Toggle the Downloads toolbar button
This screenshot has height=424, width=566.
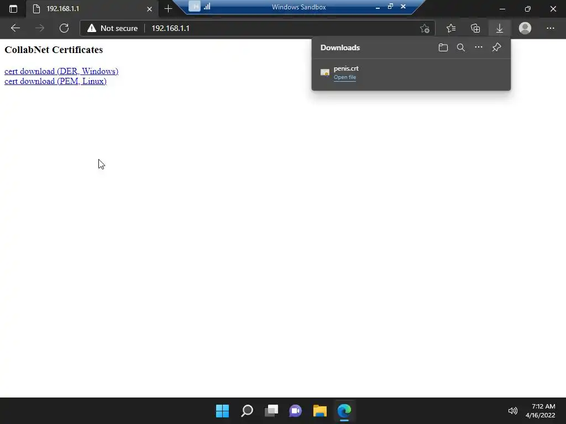tap(500, 28)
